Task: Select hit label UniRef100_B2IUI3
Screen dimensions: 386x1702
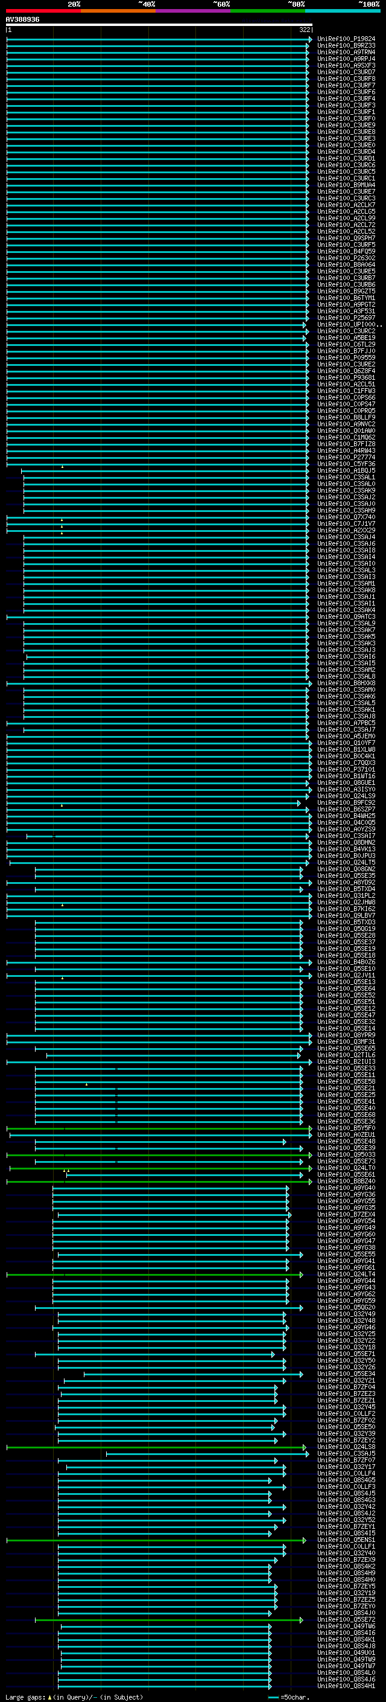Action: [x=346, y=1061]
